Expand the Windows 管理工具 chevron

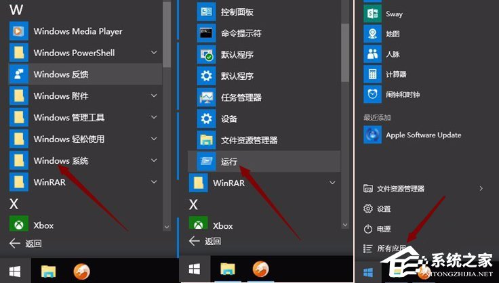[154, 117]
